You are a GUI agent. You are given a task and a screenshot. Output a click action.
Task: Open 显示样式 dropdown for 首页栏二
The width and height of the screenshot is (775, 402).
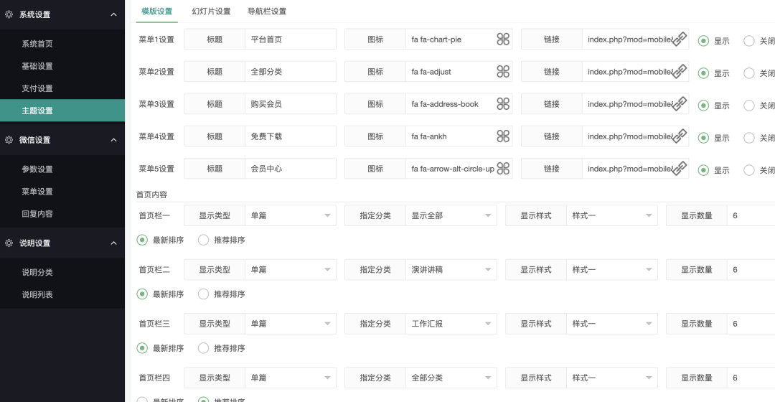point(611,269)
